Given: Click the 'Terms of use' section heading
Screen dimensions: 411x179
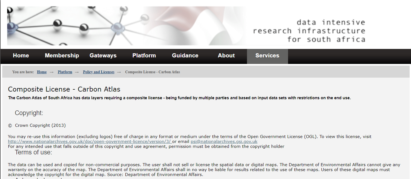Looking at the screenshot, I should (33, 152).
